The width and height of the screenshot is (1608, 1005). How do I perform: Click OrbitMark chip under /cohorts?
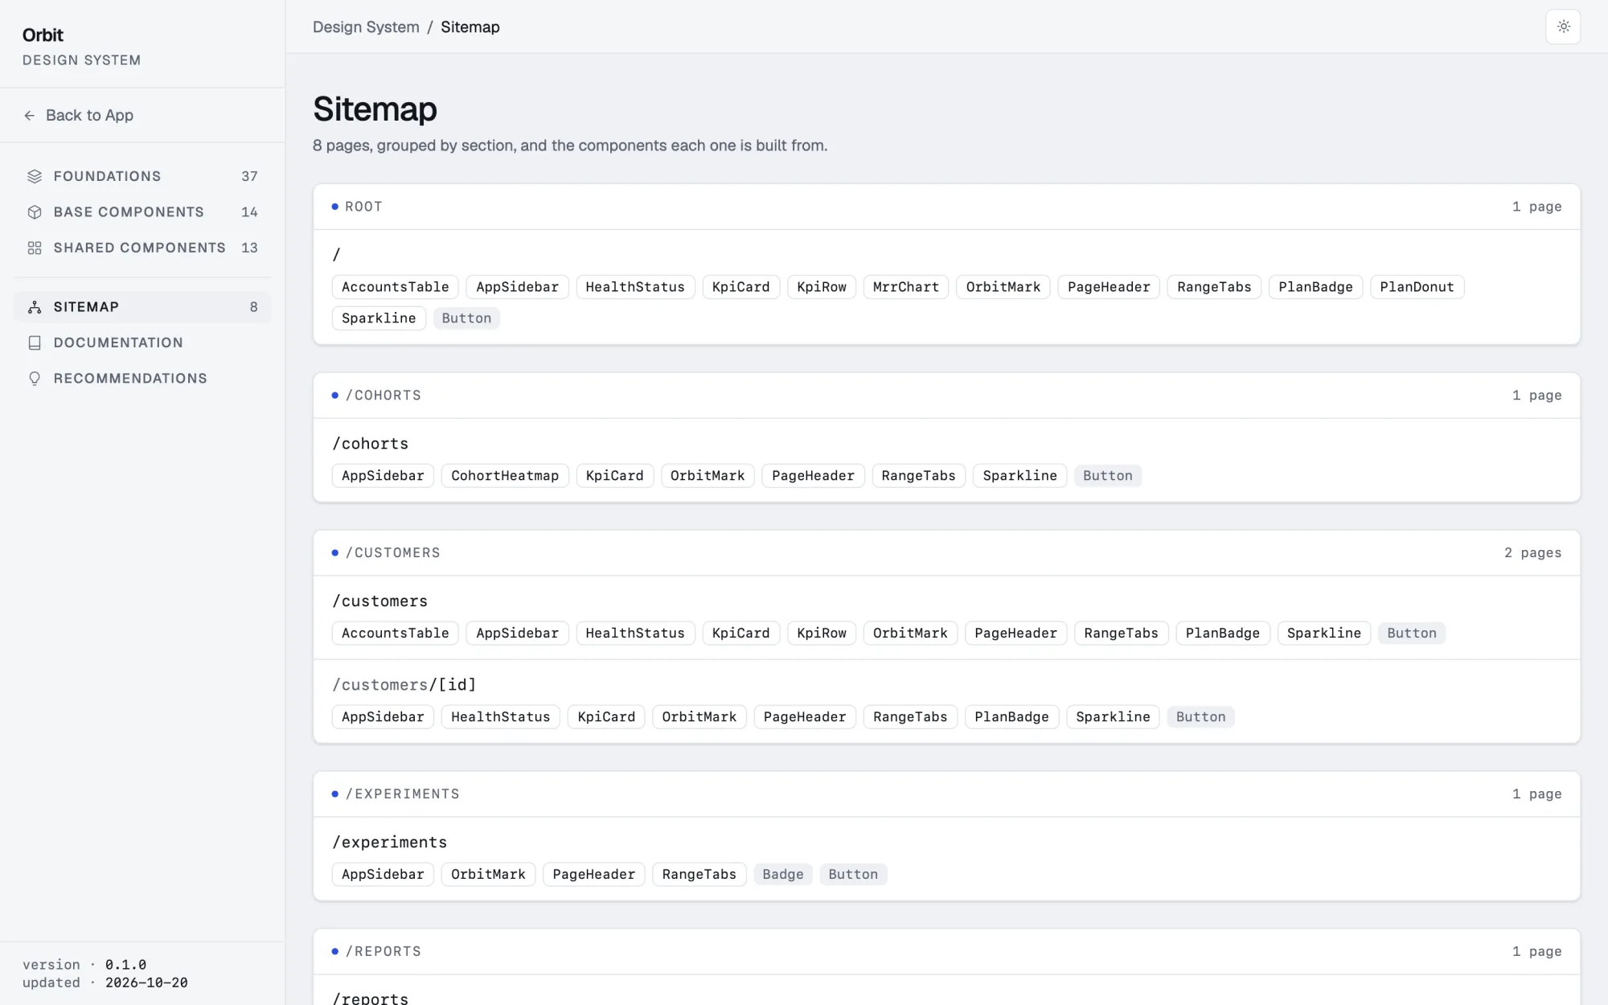[x=708, y=476]
